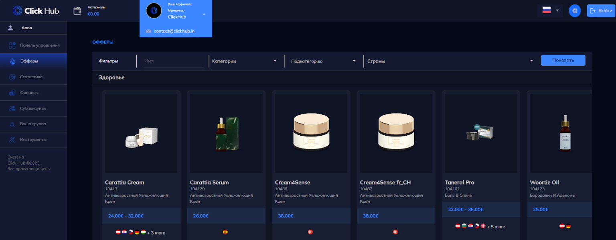The width and height of the screenshot is (616, 240).
Task: Click the Ваша группа icon
Action: click(x=12, y=124)
